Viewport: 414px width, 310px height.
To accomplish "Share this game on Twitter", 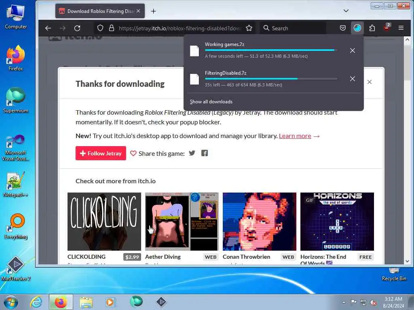I will (x=192, y=153).
